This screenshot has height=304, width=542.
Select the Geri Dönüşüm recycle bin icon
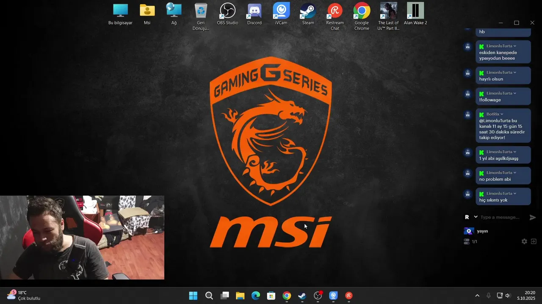point(201,17)
